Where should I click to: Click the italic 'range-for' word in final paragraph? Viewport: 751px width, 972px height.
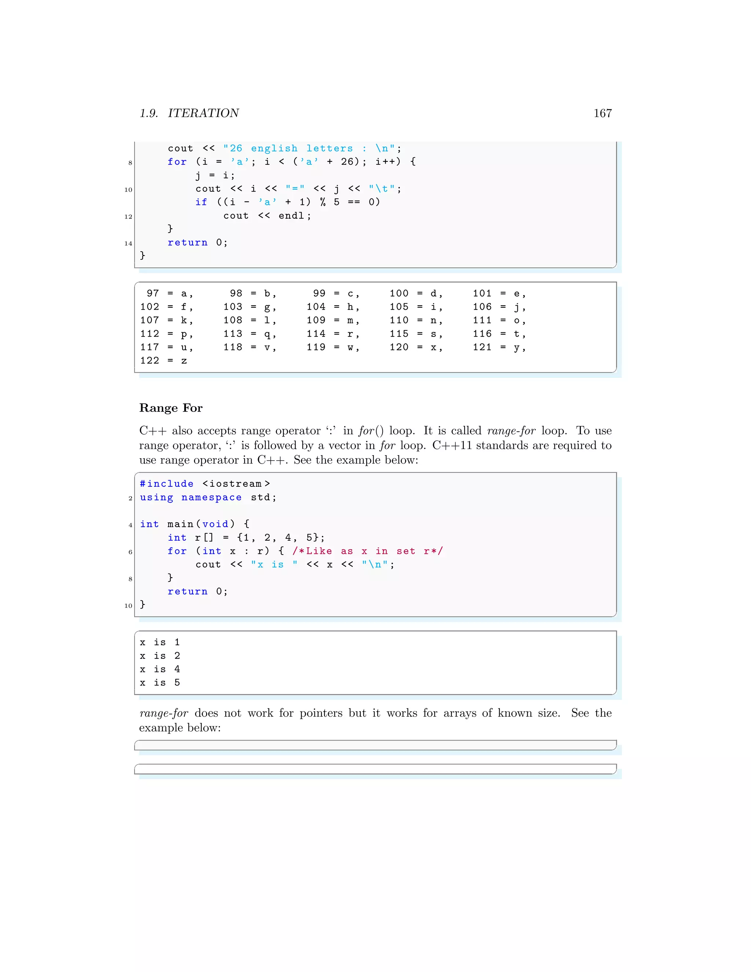tap(164, 713)
